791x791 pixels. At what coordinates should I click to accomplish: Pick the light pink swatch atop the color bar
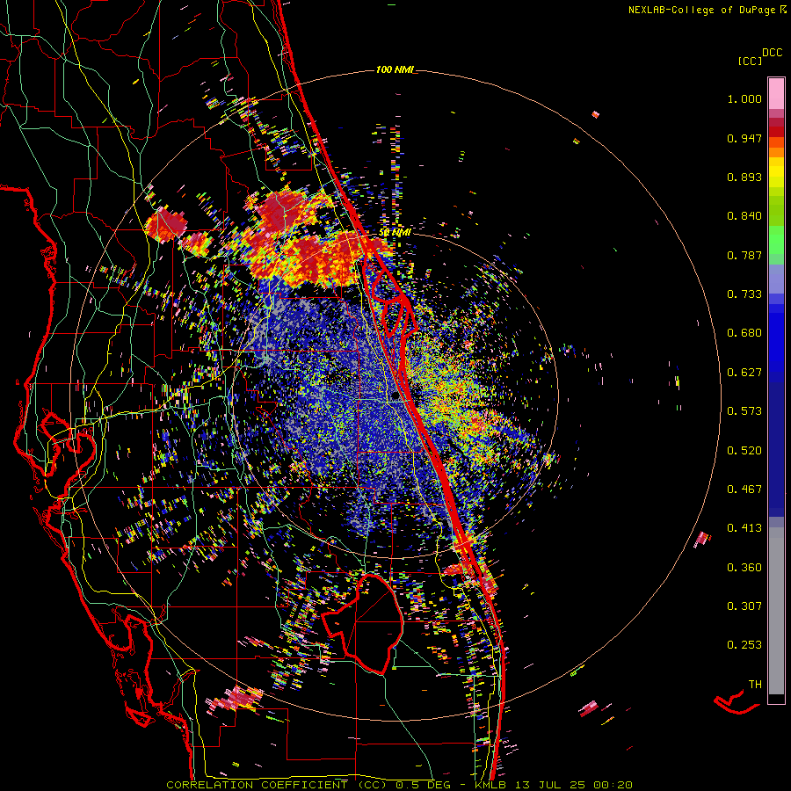coord(776,94)
